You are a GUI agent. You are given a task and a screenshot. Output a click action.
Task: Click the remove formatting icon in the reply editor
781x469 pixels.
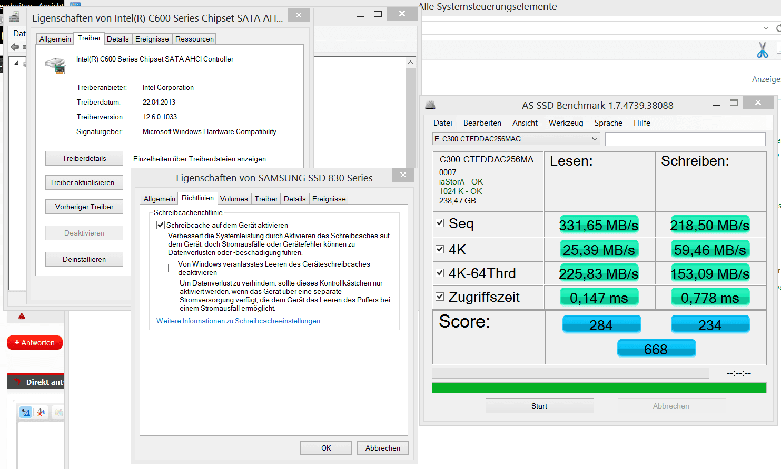click(x=41, y=412)
